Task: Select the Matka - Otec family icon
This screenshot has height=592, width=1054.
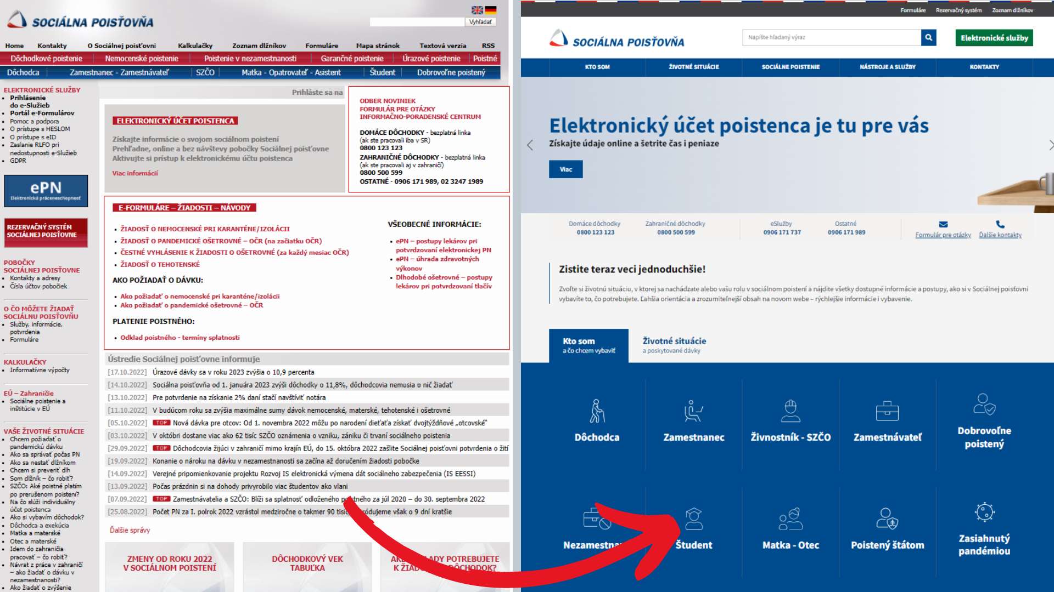Action: point(790,519)
